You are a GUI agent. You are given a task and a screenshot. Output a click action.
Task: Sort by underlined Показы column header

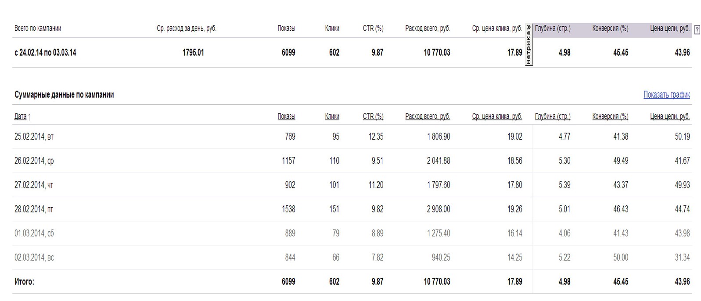pyautogui.click(x=286, y=117)
